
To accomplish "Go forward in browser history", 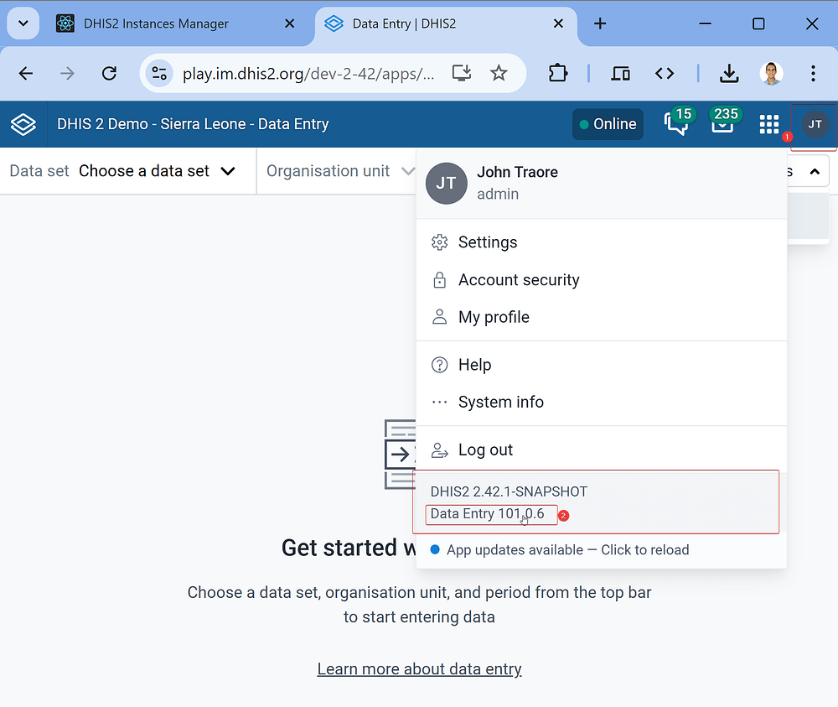I will (67, 73).
